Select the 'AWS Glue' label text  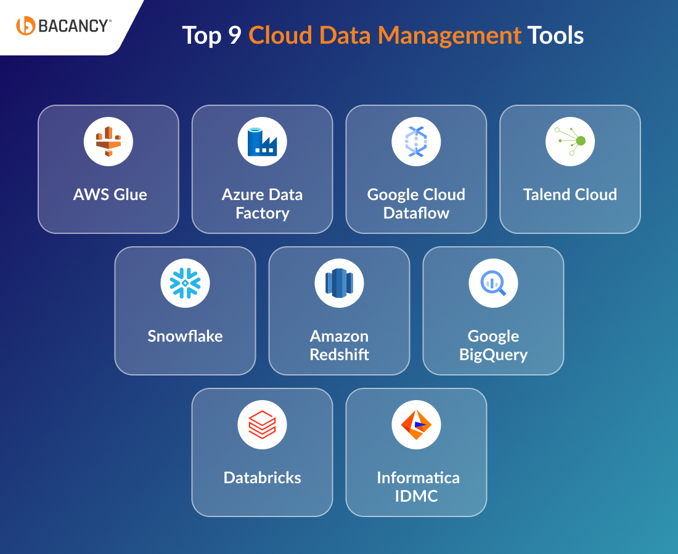point(110,195)
